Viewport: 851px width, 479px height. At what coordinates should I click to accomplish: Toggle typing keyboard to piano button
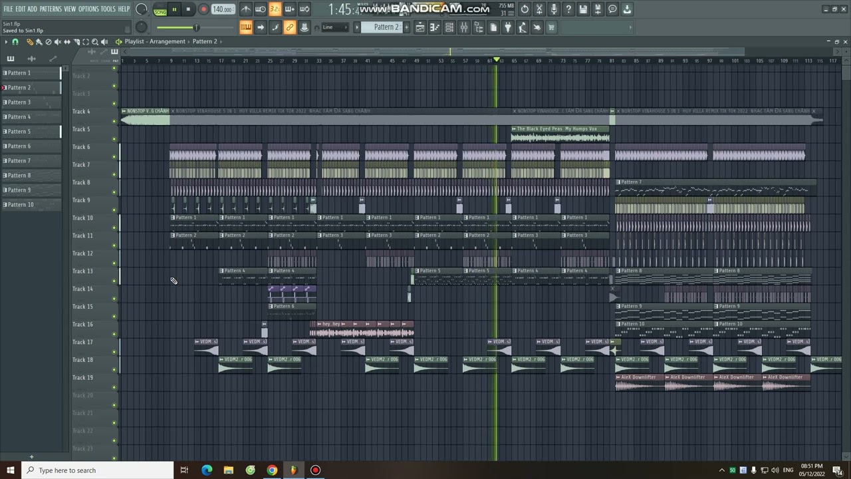[x=246, y=27]
